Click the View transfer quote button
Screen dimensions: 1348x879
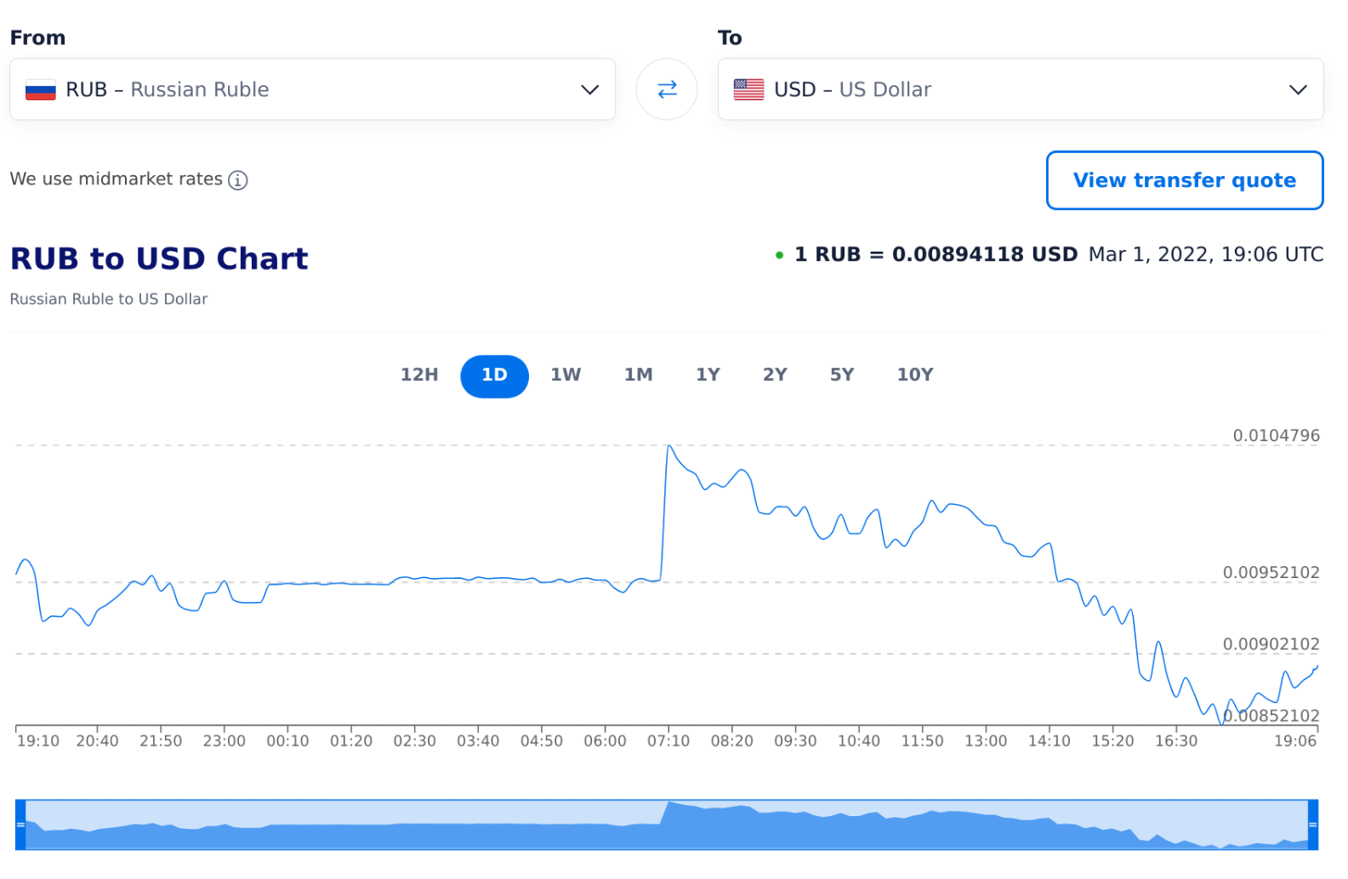[1184, 180]
